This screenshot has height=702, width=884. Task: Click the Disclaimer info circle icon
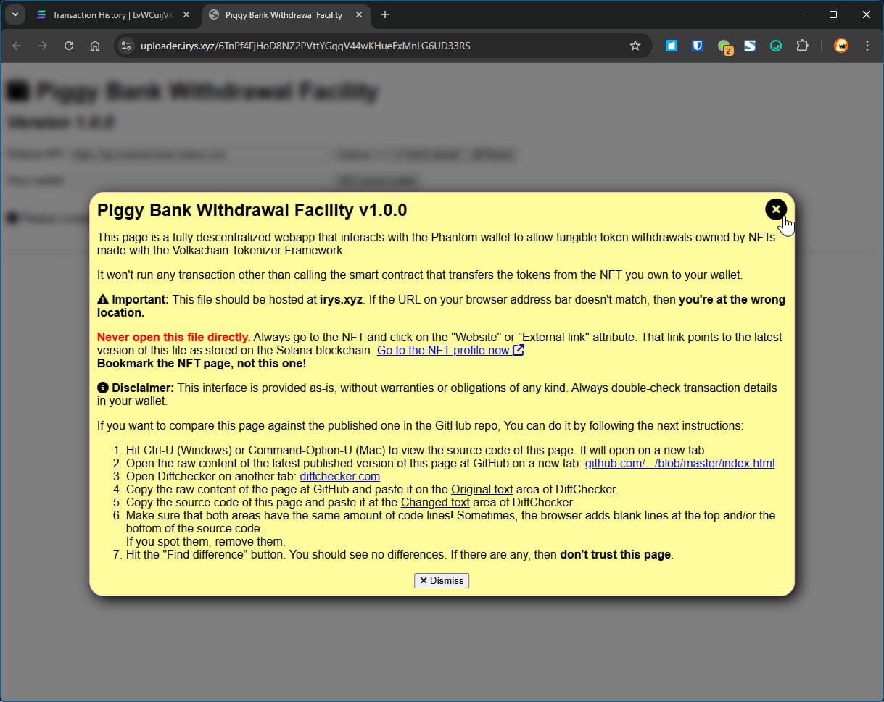coord(103,388)
